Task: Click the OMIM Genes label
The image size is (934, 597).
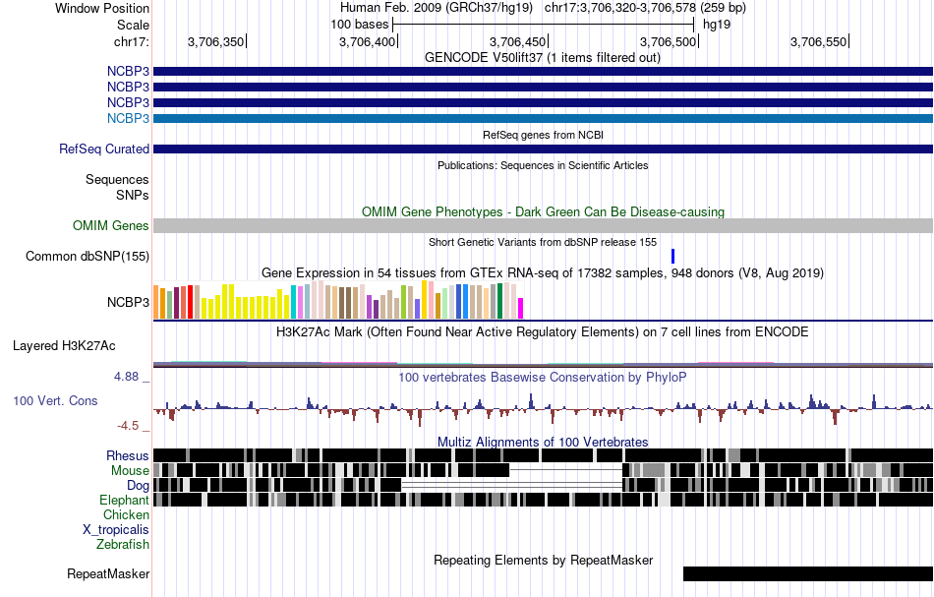Action: (111, 226)
